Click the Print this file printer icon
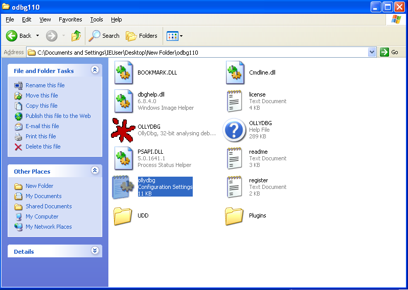 (18, 136)
